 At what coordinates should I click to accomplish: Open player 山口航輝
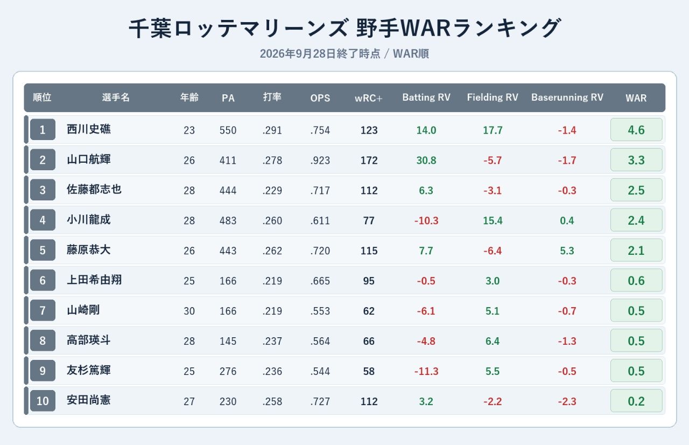click(x=89, y=159)
